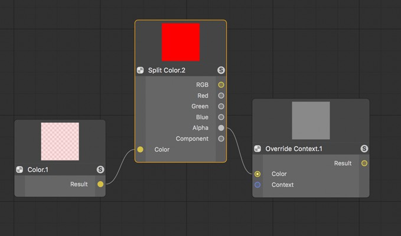The height and width of the screenshot is (236, 401).
Task: Click the Alpha output port on Split Color.2
Action: coord(221,128)
